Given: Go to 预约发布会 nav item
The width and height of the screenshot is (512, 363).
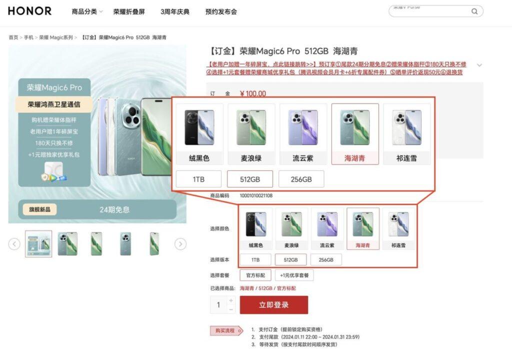Looking at the screenshot, I should 221,12.
